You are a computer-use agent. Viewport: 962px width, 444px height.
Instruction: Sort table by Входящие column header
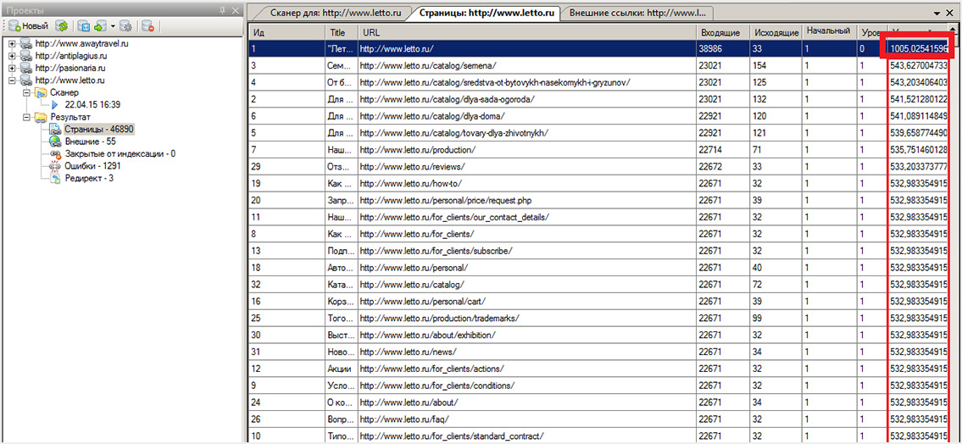point(720,32)
